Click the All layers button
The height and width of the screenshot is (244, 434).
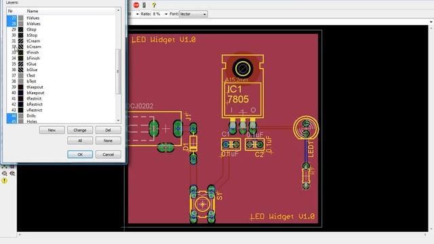pyautogui.click(x=80, y=140)
